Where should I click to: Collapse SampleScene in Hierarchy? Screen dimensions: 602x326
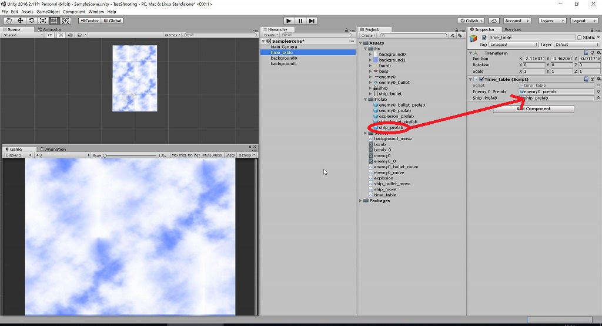(263, 41)
